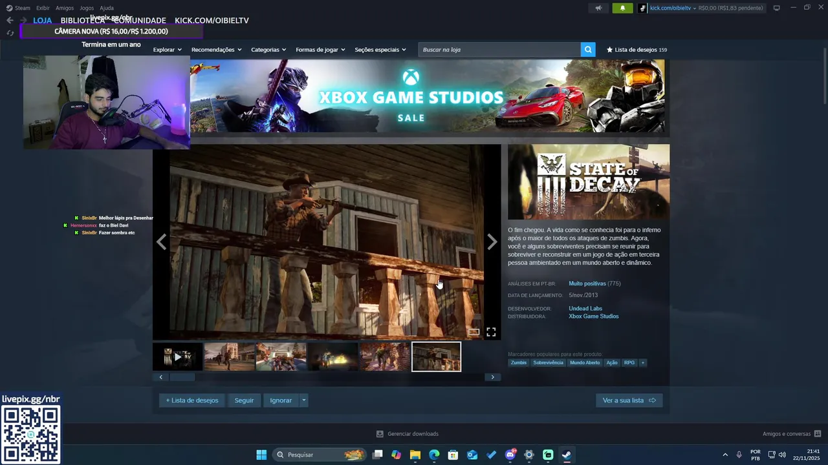Click the Steam icon in the taskbar

[567, 455]
